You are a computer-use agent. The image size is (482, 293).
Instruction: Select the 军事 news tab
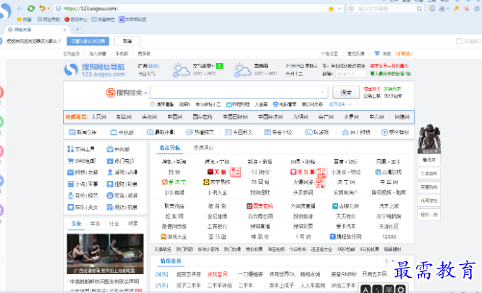click(95, 224)
